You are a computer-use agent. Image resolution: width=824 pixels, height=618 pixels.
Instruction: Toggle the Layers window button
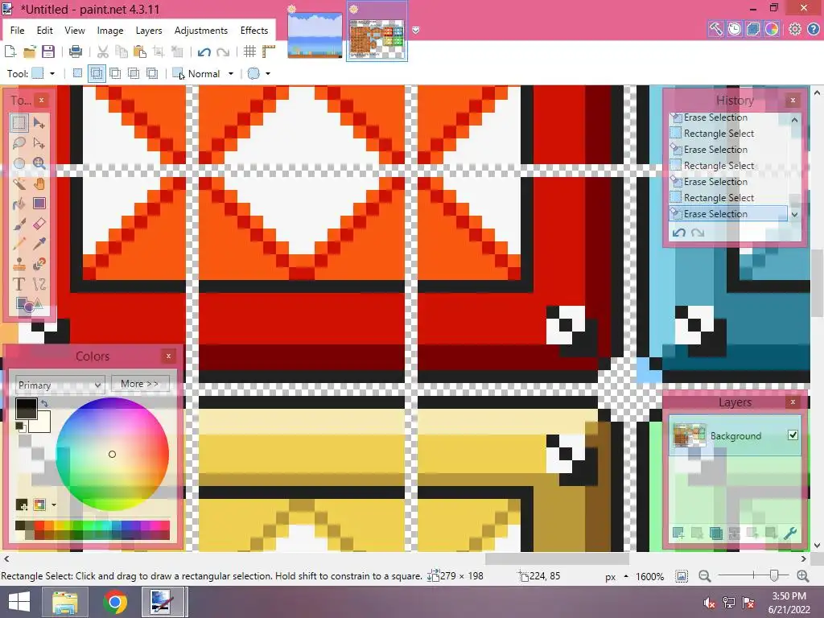point(752,29)
